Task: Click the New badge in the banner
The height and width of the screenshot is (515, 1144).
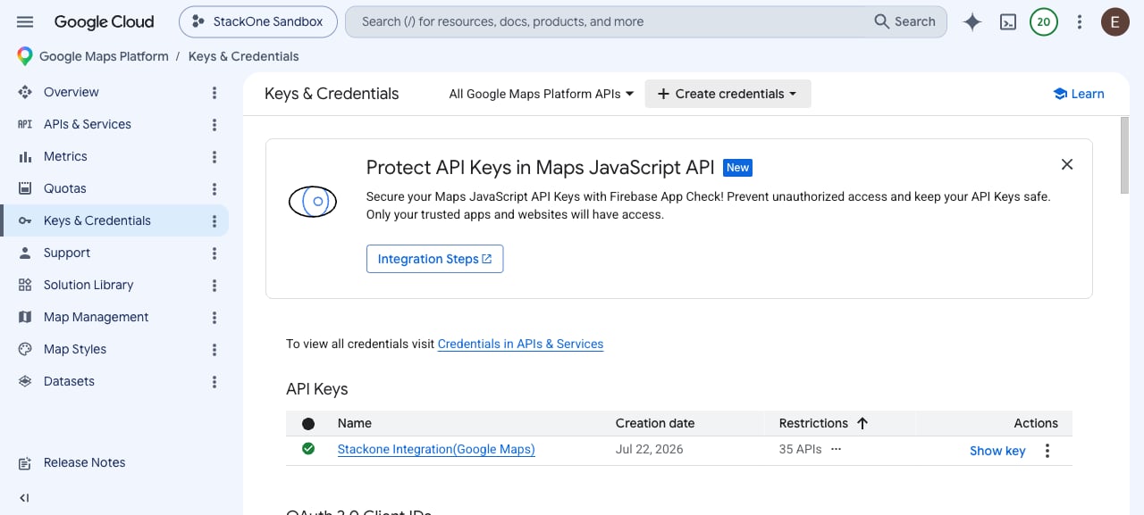Action: (x=737, y=167)
